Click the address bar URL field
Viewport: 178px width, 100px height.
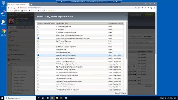pos(80,8)
